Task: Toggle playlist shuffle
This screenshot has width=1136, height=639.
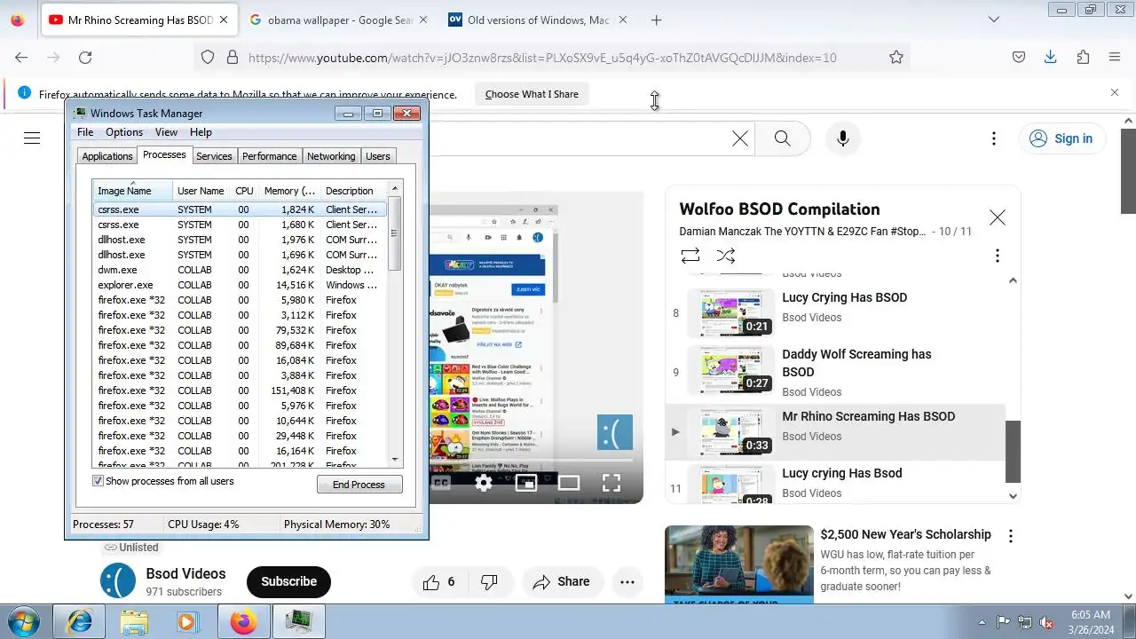Action: (x=726, y=256)
